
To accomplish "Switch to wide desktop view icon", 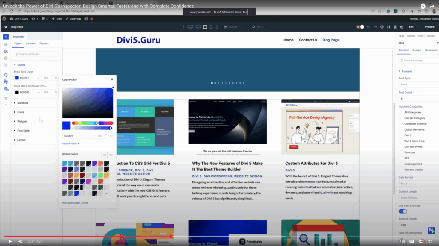I will (190, 27).
